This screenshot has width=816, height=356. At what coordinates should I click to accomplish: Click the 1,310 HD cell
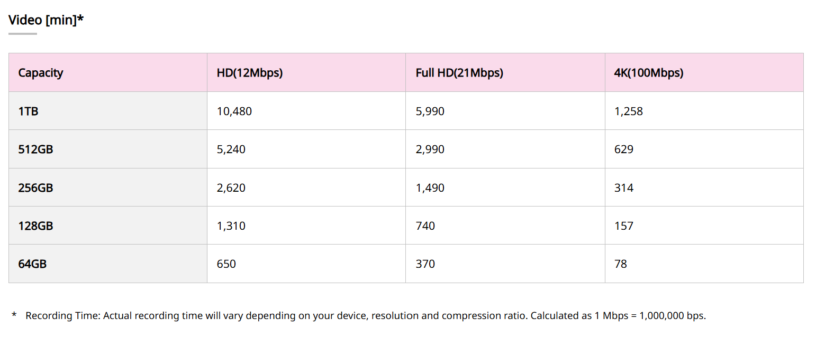click(x=231, y=226)
